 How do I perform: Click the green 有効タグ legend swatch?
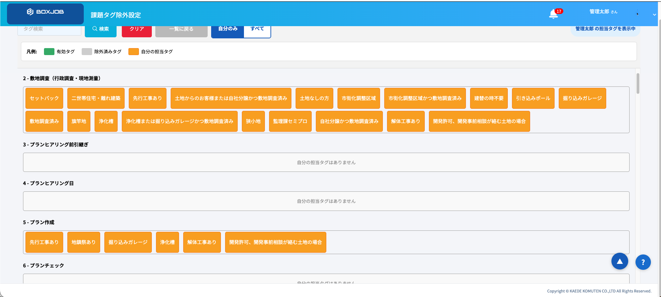[49, 52]
